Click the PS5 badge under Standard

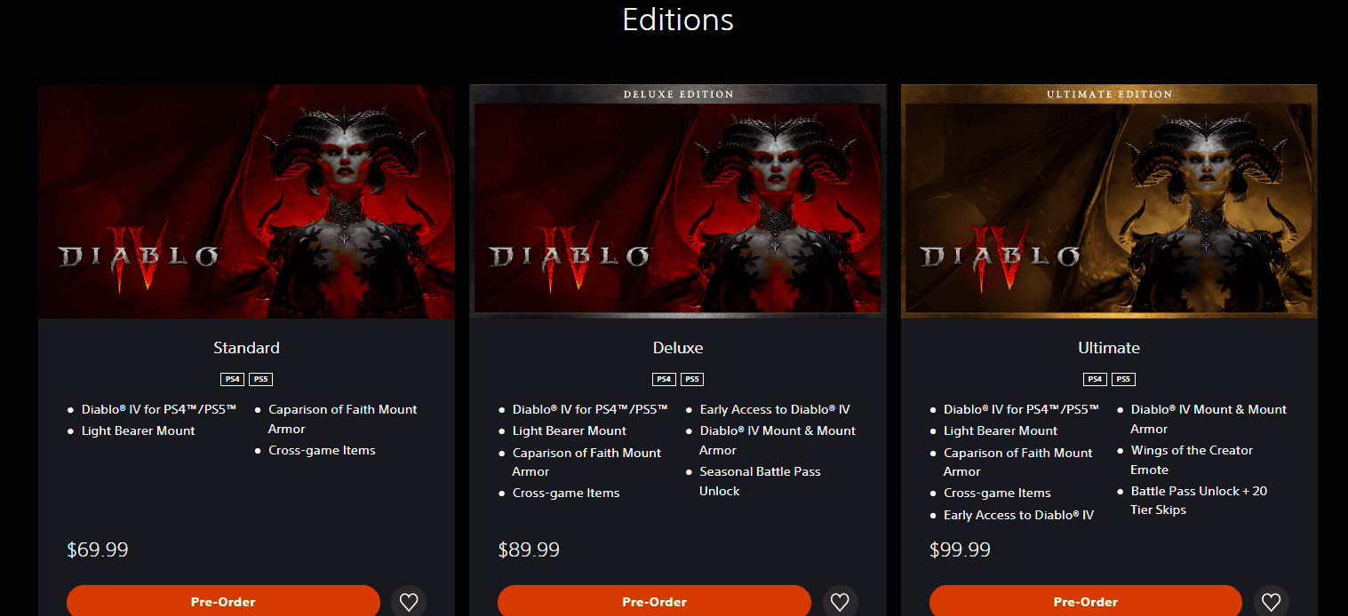[x=260, y=379]
